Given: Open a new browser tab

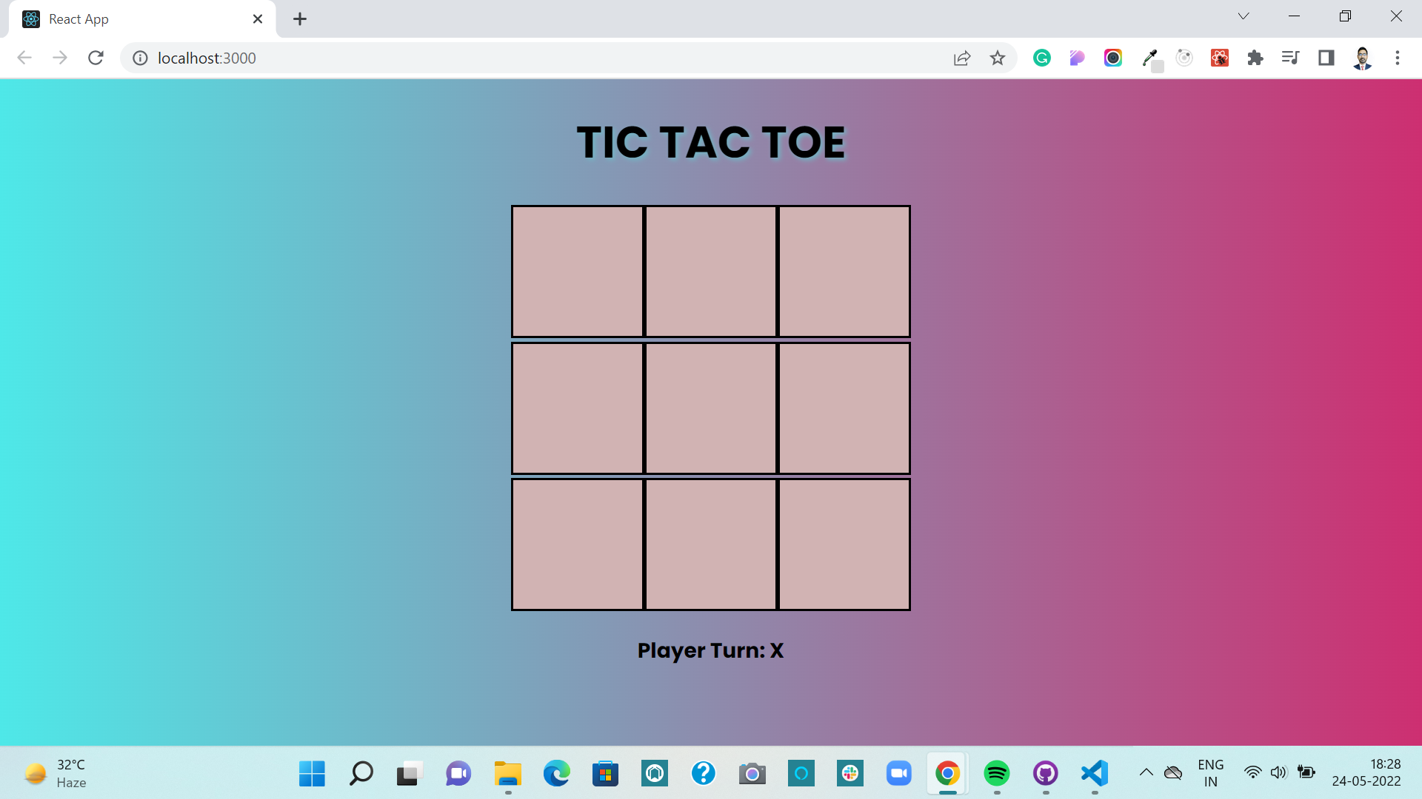Looking at the screenshot, I should tap(299, 18).
